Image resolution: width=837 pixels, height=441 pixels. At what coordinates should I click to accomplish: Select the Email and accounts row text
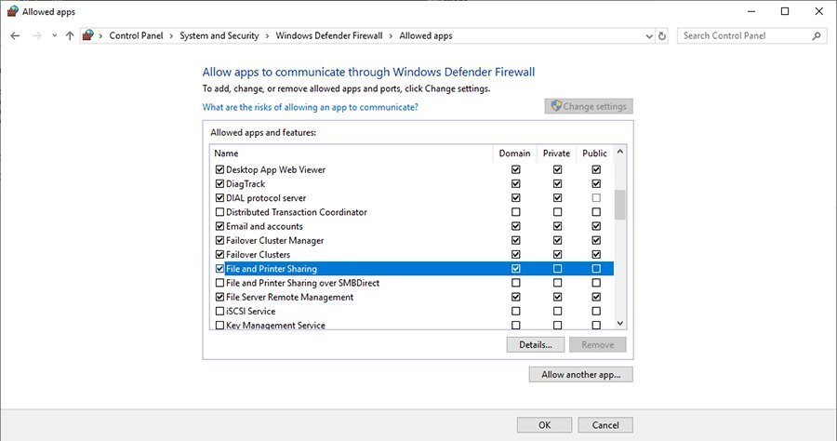(264, 226)
